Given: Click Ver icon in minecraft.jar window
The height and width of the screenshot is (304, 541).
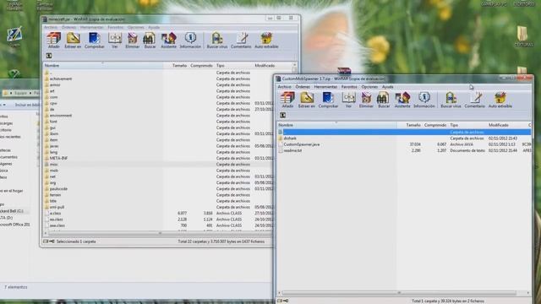Looking at the screenshot, I should point(115,41).
